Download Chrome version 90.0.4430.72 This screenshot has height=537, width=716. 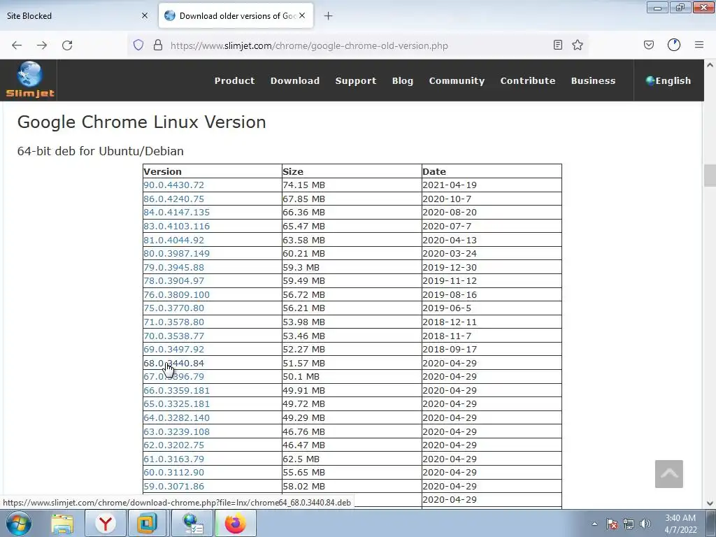coord(173,185)
